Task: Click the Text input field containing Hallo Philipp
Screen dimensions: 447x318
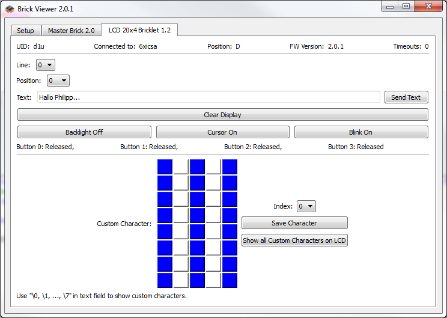Action: (x=208, y=97)
